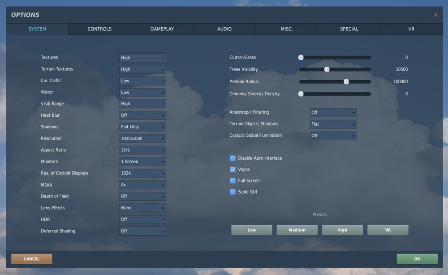
Task: Check Disable Aero Interface
Action: coord(233,158)
